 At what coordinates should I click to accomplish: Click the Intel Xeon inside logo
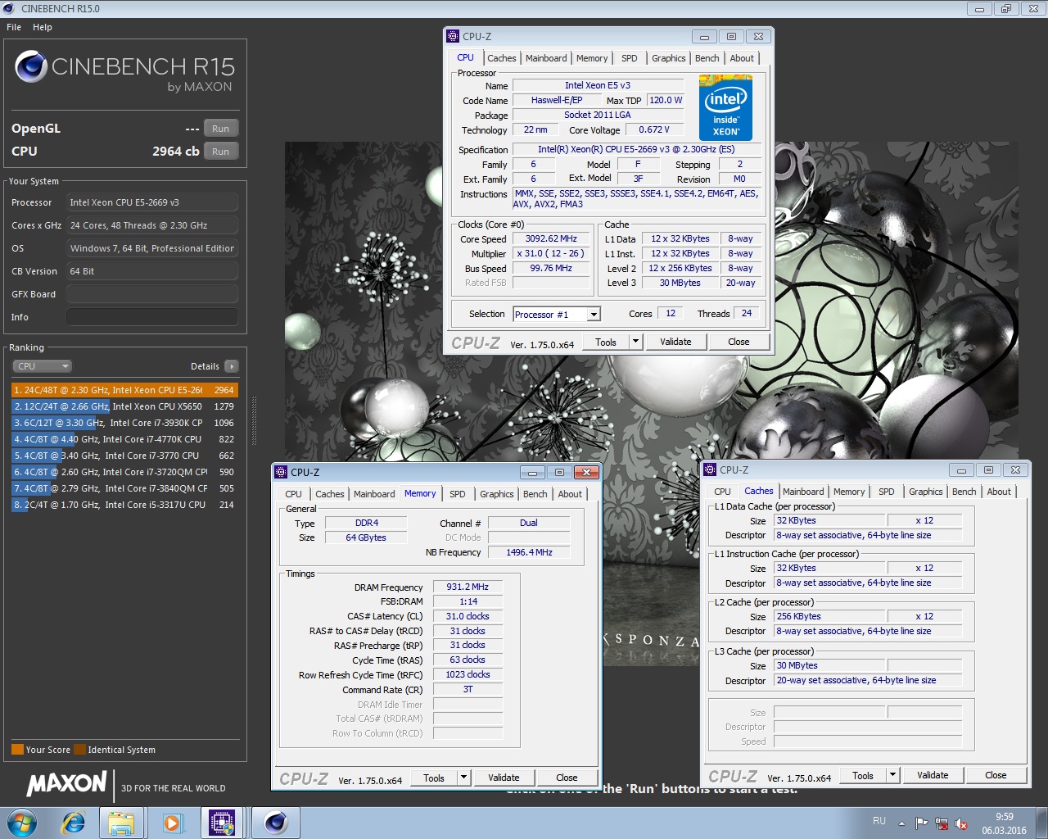click(725, 107)
